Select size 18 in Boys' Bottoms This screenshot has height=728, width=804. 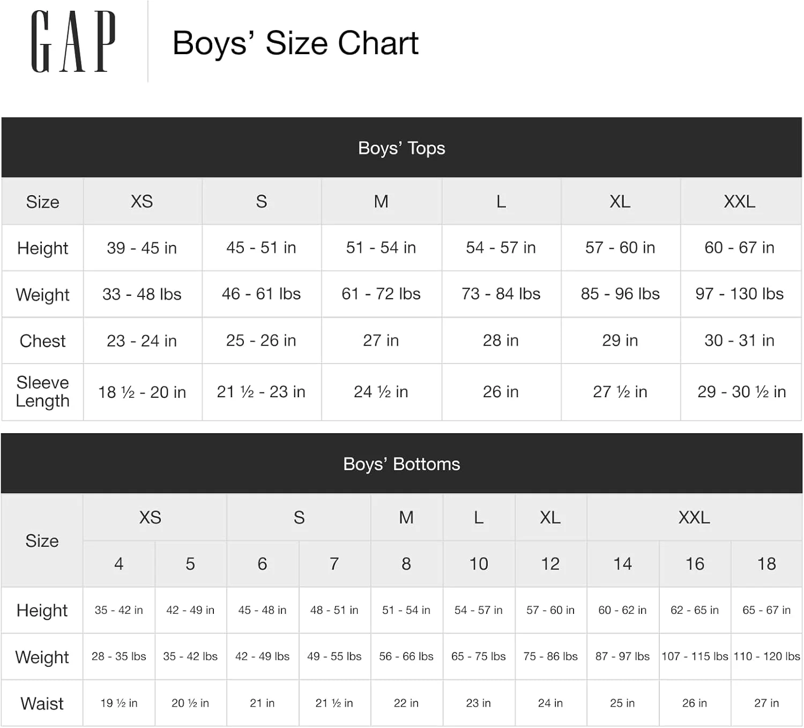(x=766, y=564)
